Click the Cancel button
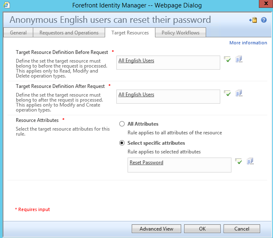Viewport: 273px width, 238px height. click(242, 228)
